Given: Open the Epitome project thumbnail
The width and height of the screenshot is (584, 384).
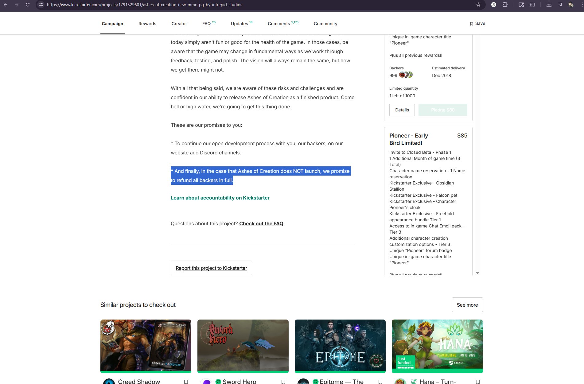Looking at the screenshot, I should (340, 346).
